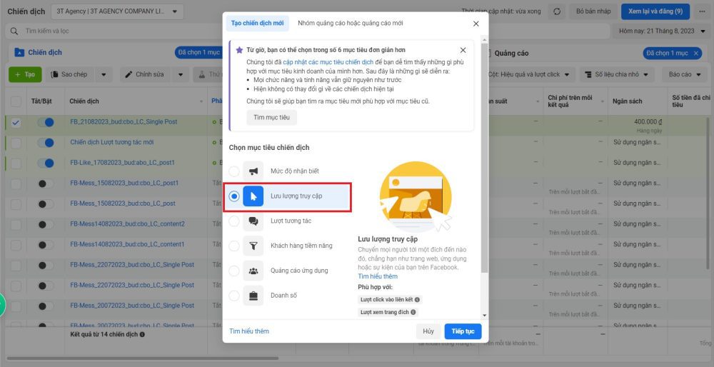
Task: Uncheck the FB_21082023 campaign row checkbox
Action: click(16, 123)
